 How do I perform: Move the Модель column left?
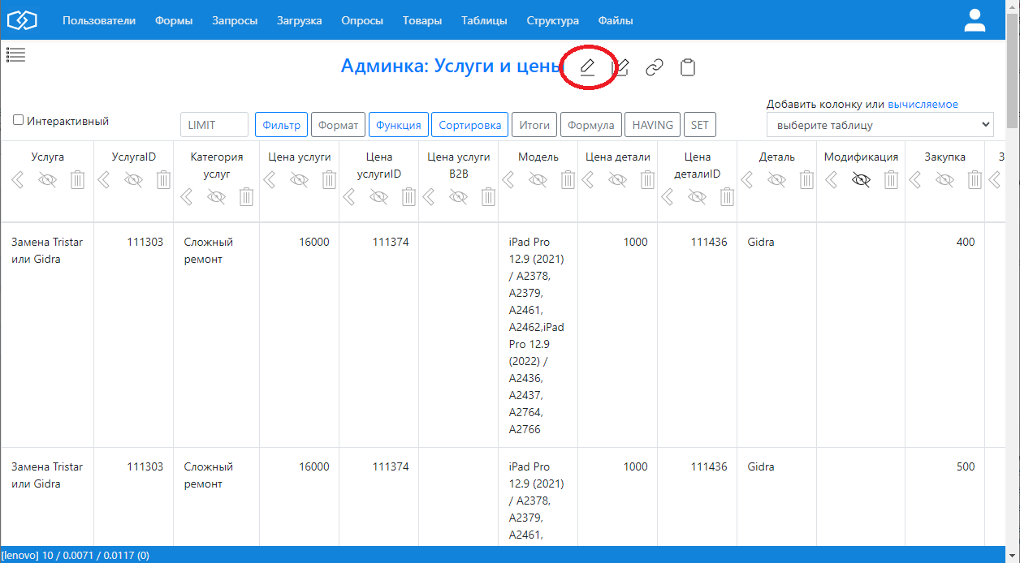pos(508,180)
